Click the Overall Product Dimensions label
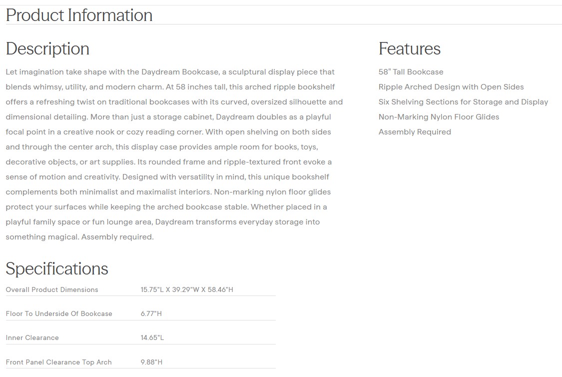 [x=52, y=289]
